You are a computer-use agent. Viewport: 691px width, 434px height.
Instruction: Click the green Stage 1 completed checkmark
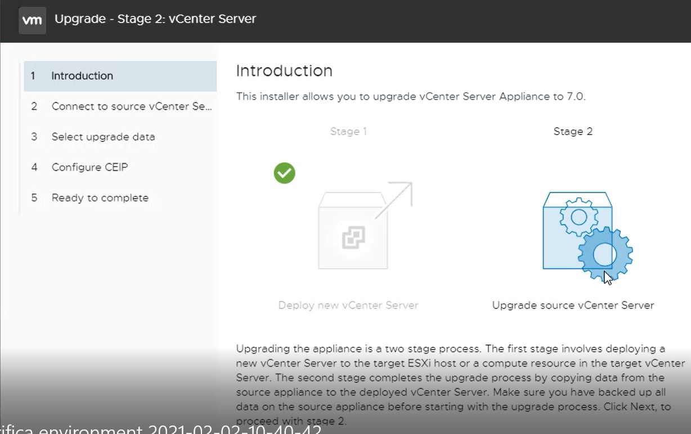(284, 173)
